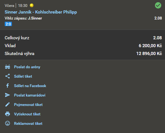Screen dimensions: 165x133
Task: Click the Skutečná výhra amount 12 896,00 Kč
Action: click(149, 53)
